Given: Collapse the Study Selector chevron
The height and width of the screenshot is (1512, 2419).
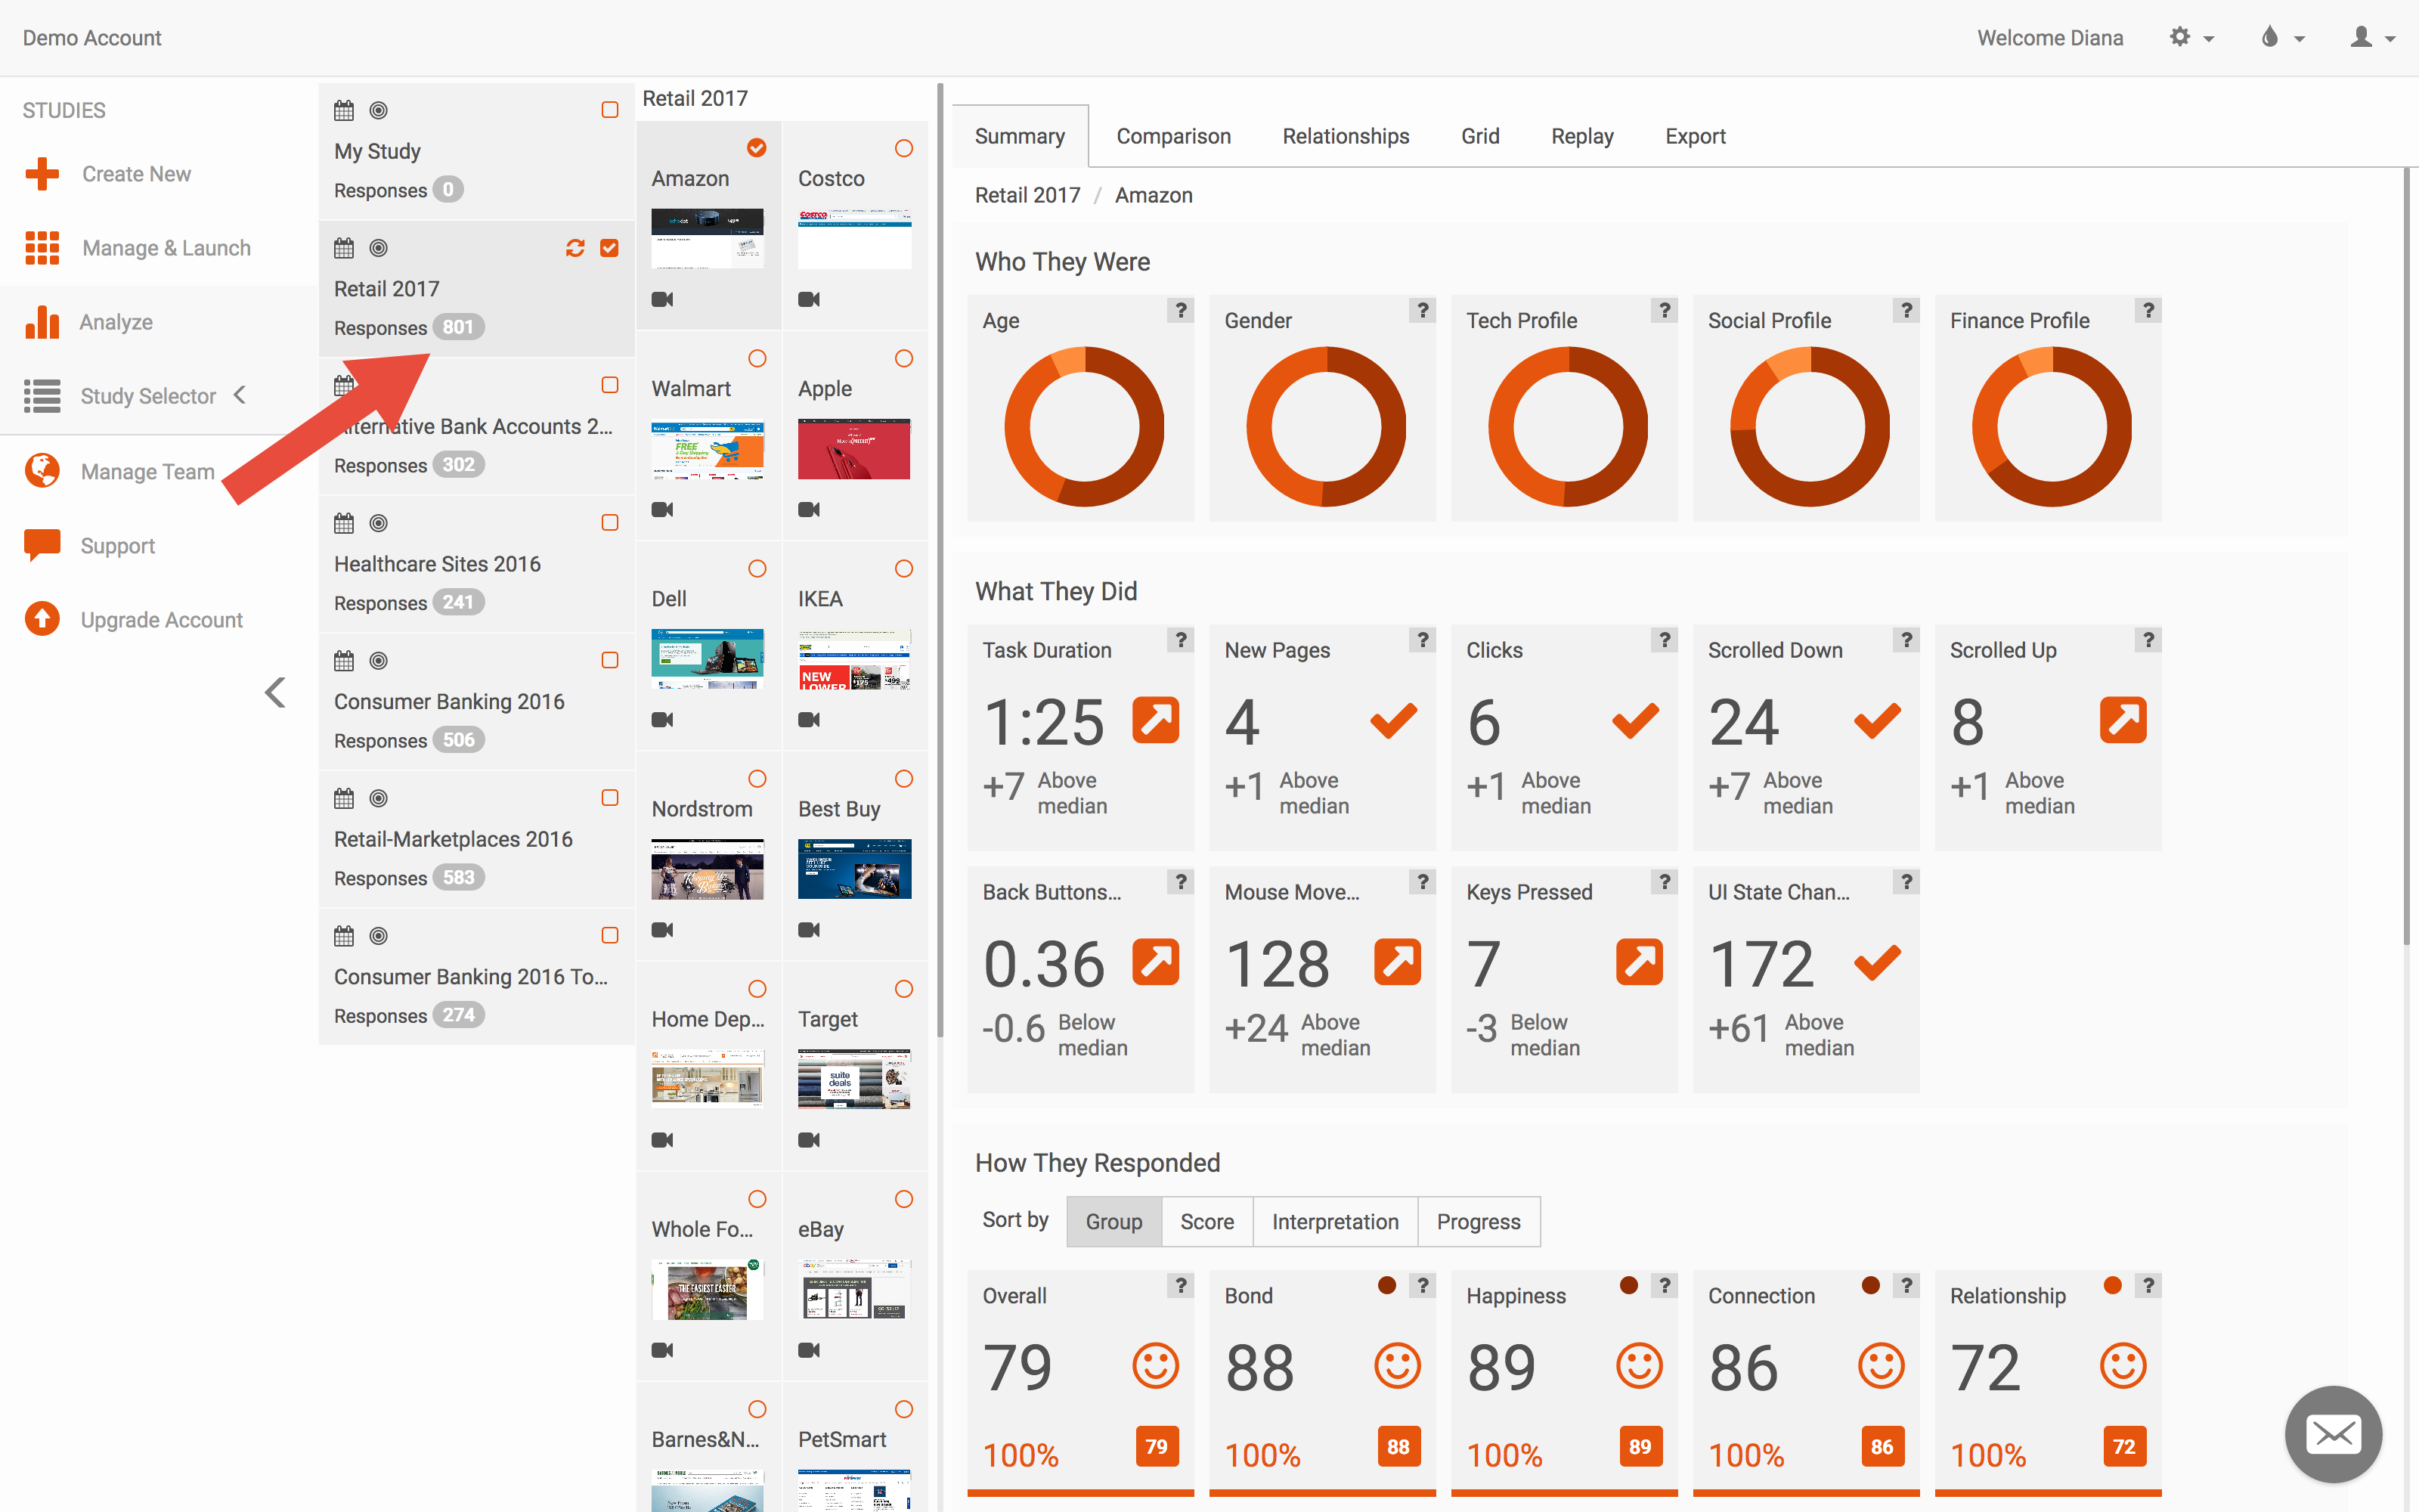Looking at the screenshot, I should (x=240, y=395).
